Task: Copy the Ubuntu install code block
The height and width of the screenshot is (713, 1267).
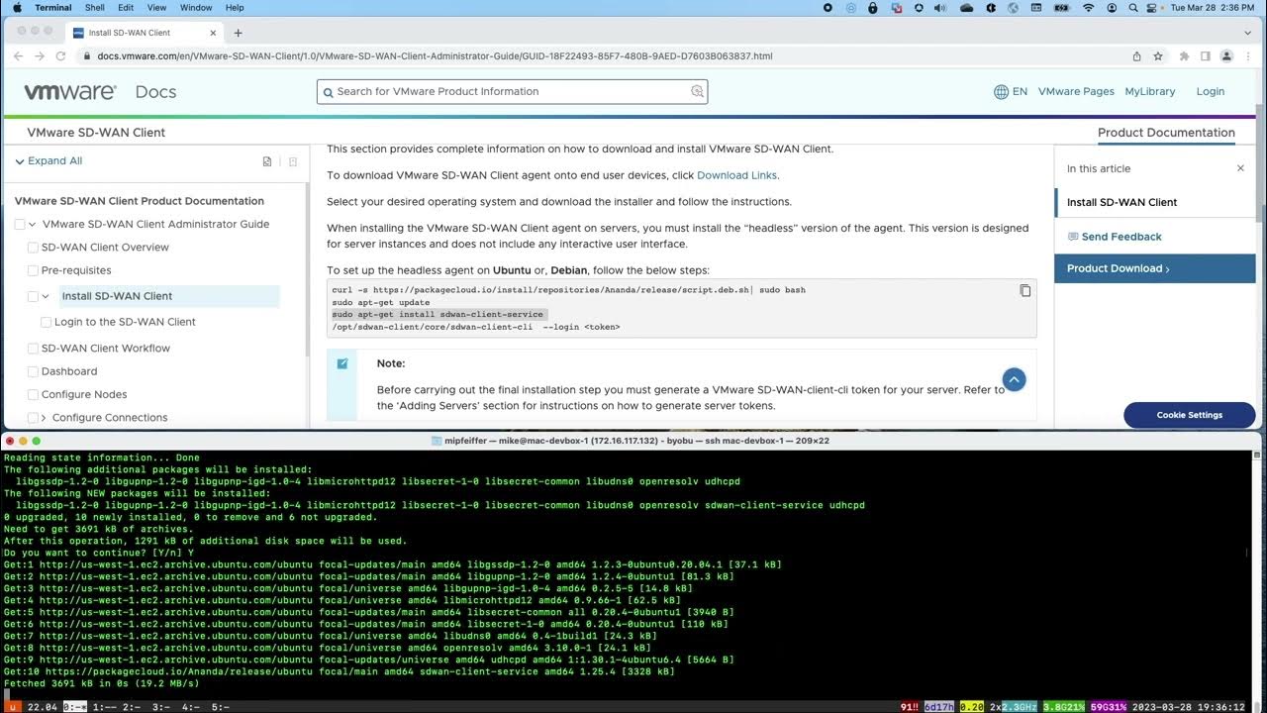Action: click(x=1025, y=291)
